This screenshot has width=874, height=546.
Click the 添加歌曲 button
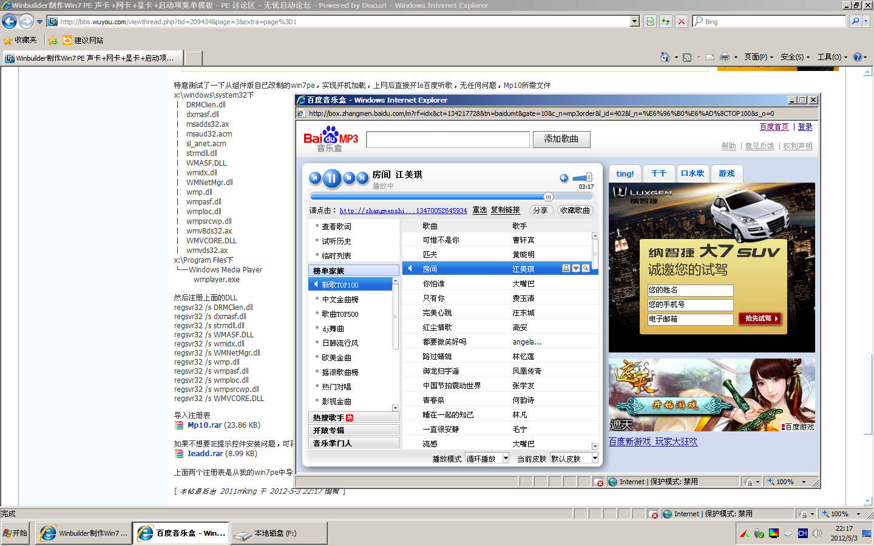click(561, 139)
